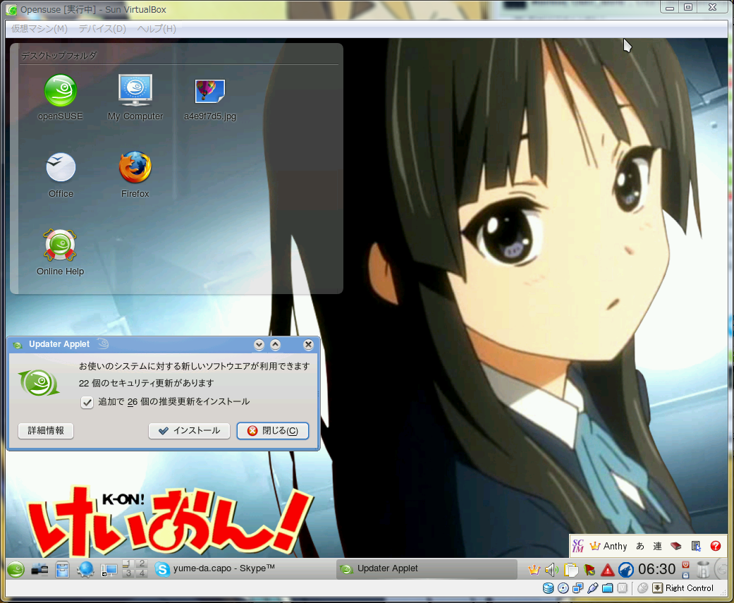Switch to virtual desktop 4 in pager

142,573
